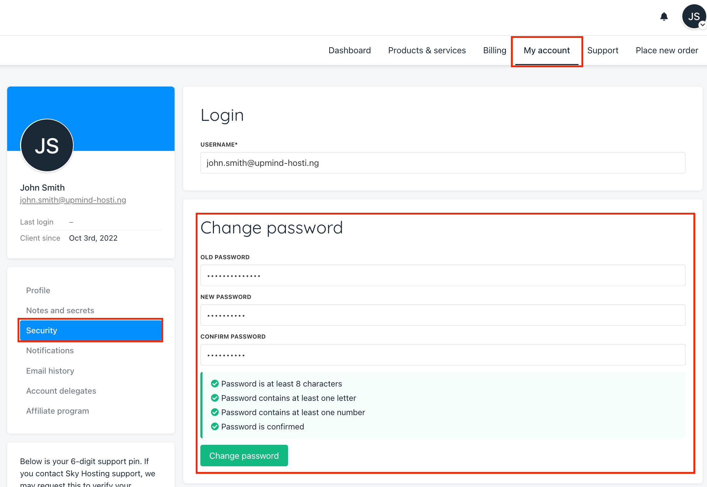The image size is (707, 487).
Task: Click Place new order
Action: (667, 50)
